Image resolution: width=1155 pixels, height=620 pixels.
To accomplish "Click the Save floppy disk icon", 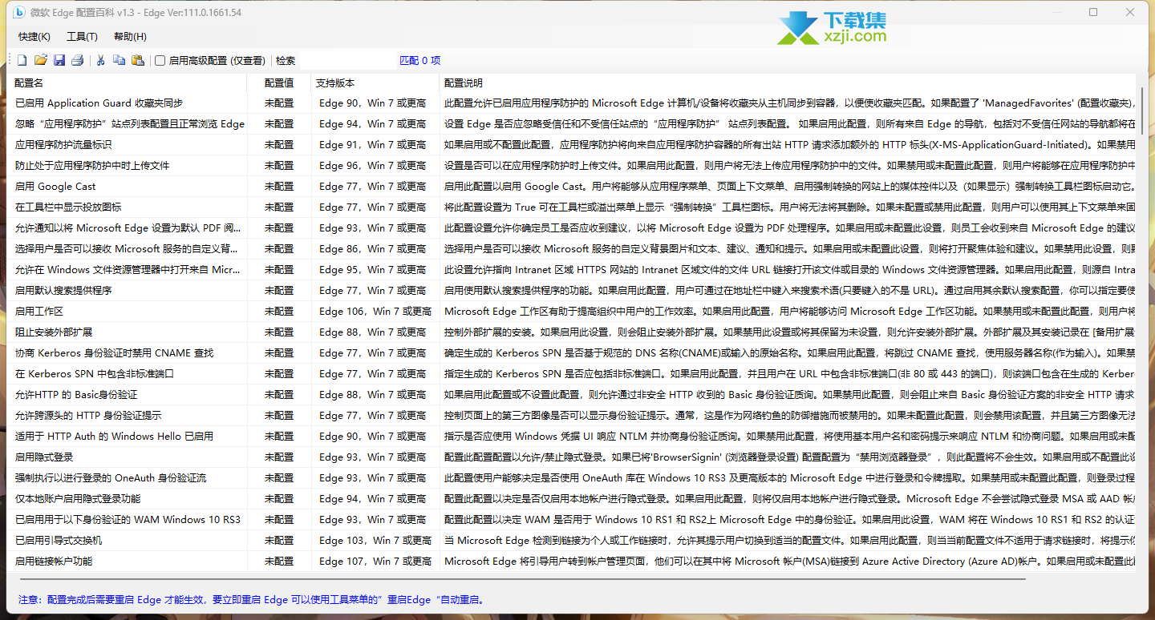I will coord(59,60).
